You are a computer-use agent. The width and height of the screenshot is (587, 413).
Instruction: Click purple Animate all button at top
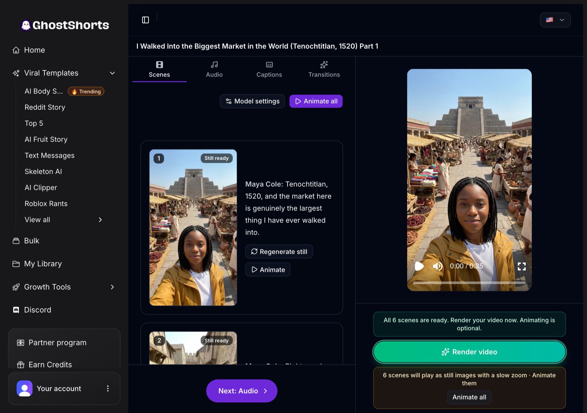(x=316, y=101)
